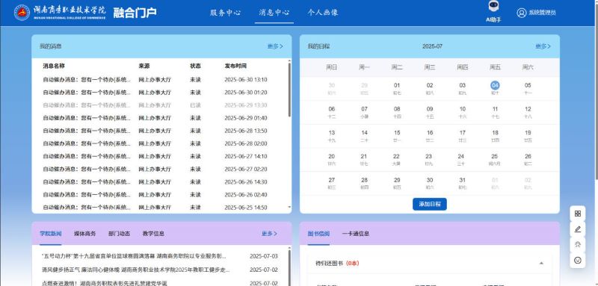Expand 更多 in the 学院新闻 panel
Screen dimensions: 598x286
[269, 234]
